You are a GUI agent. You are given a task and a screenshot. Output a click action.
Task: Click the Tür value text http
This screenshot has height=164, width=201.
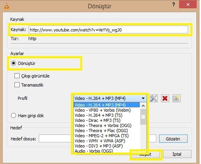coord(32,39)
